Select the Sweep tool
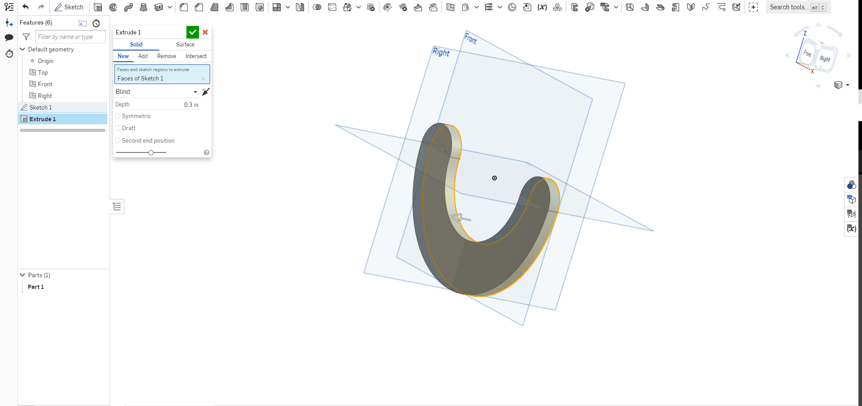 pyautogui.click(x=128, y=7)
